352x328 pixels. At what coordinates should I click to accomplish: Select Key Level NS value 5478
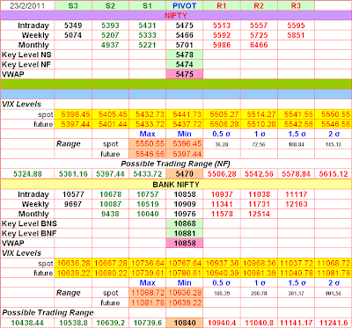(x=185, y=55)
